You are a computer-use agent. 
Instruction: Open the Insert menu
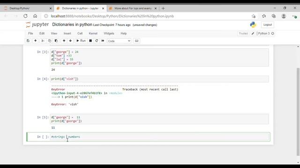[67, 33]
